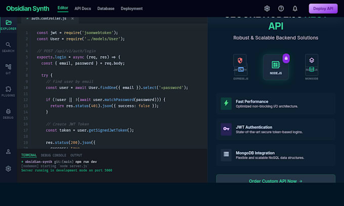The image size is (344, 206).
Task: Open settings gear in top bar
Action: click(267, 9)
